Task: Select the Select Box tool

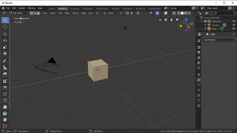Action: click(x=5, y=20)
